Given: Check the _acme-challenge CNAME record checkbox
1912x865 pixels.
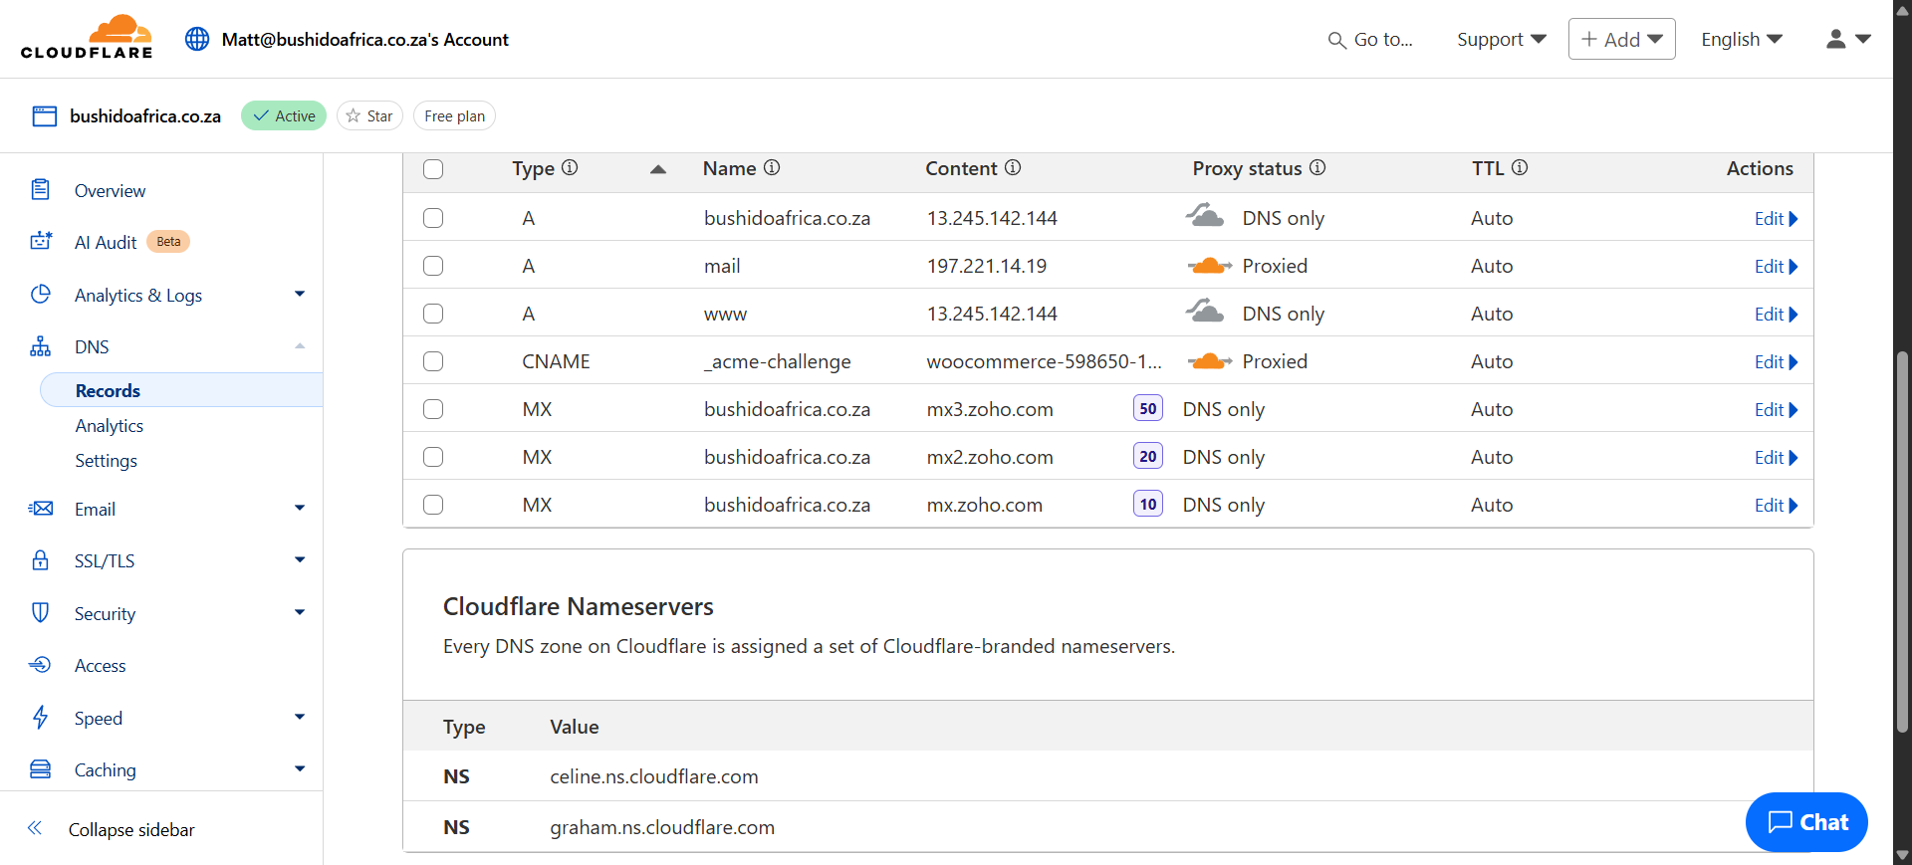Looking at the screenshot, I should (x=433, y=361).
